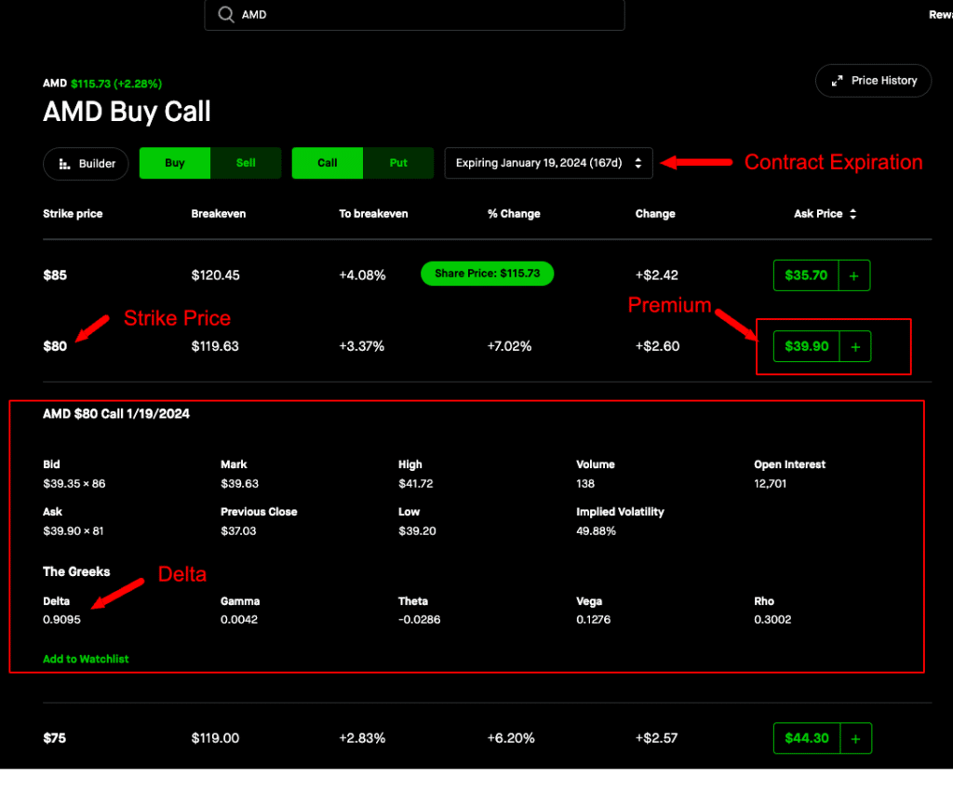Click the $44.30 ask price button

click(807, 738)
